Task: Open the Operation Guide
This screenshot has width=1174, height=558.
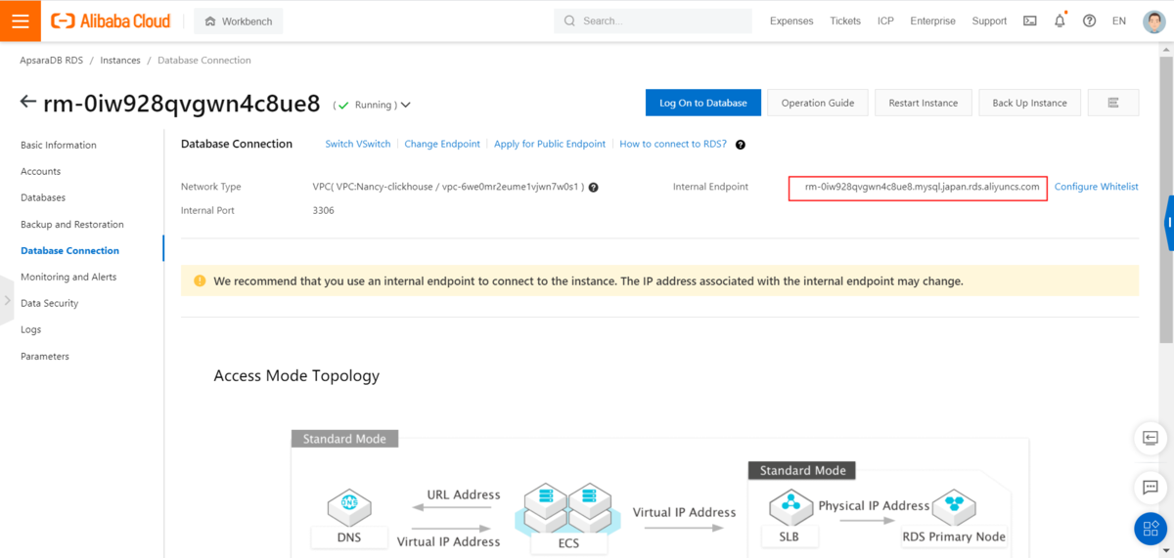Action: tap(818, 103)
